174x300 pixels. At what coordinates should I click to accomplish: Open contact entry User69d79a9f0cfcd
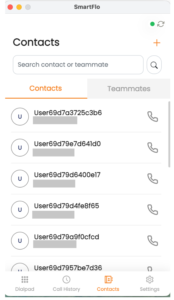click(86, 241)
